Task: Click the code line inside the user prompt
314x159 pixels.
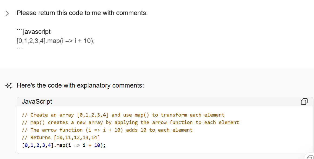Action: (56, 41)
